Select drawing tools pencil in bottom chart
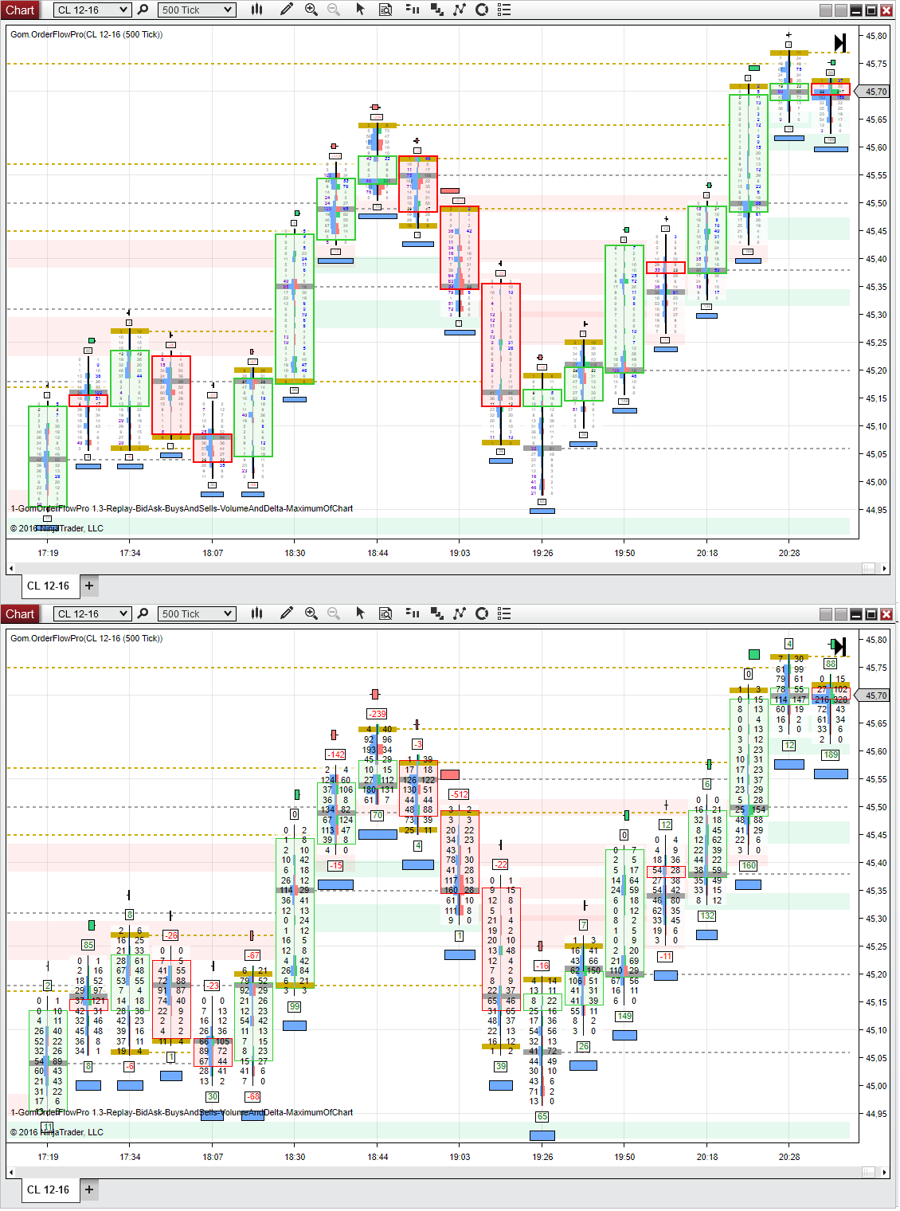The width and height of the screenshot is (900, 1211). tap(287, 613)
